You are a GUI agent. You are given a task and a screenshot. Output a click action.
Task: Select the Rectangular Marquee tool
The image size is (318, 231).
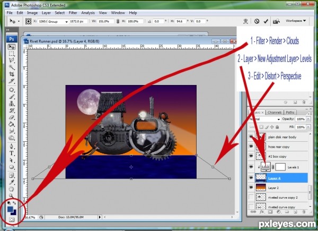click(12, 54)
